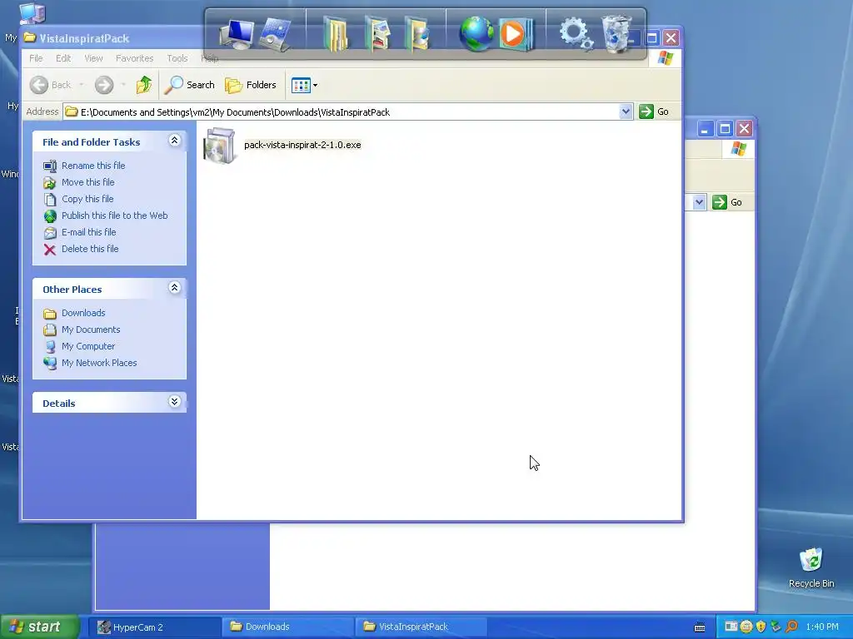This screenshot has width=853, height=639.
Task: Open the Favorites menu
Action: click(x=134, y=58)
